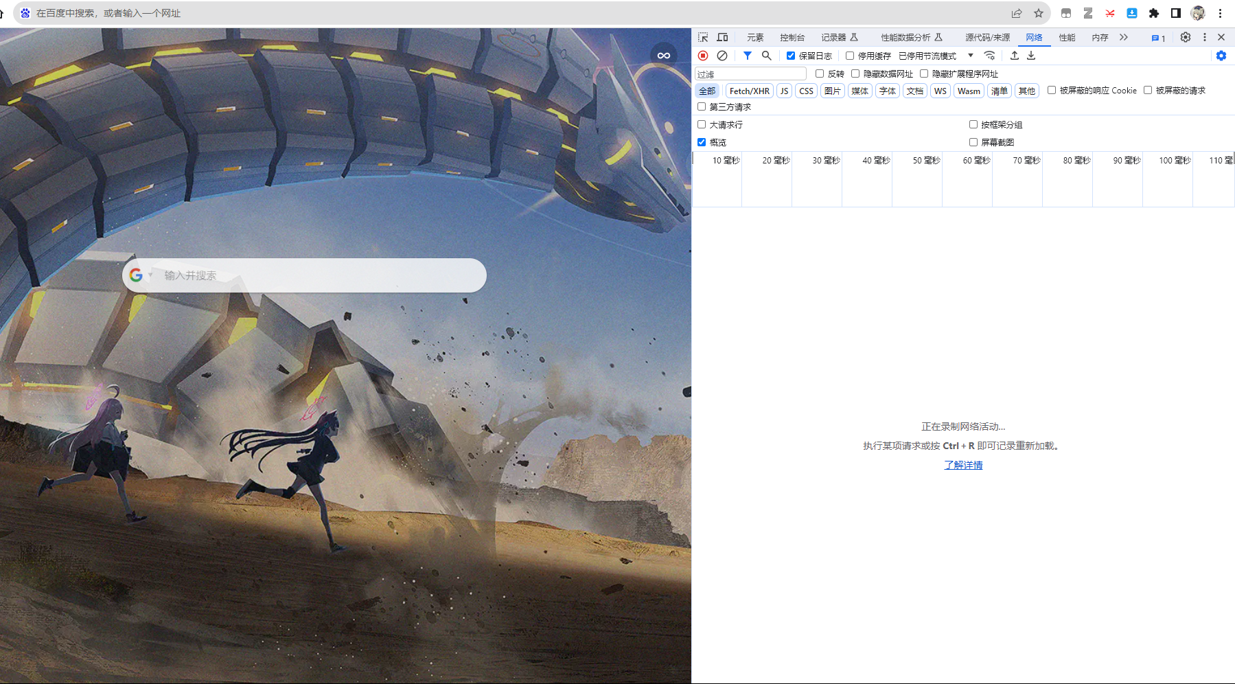Click the 输入并搜索 search box
This screenshot has height=684, width=1235.
[x=304, y=275]
